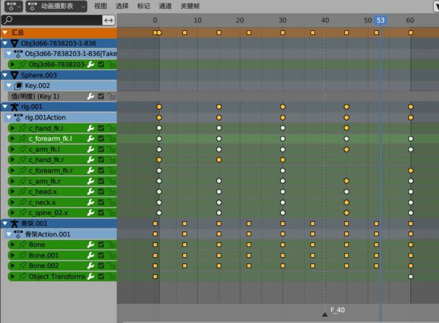
Task: Select the Bone.002 channel name
Action: click(x=43, y=266)
